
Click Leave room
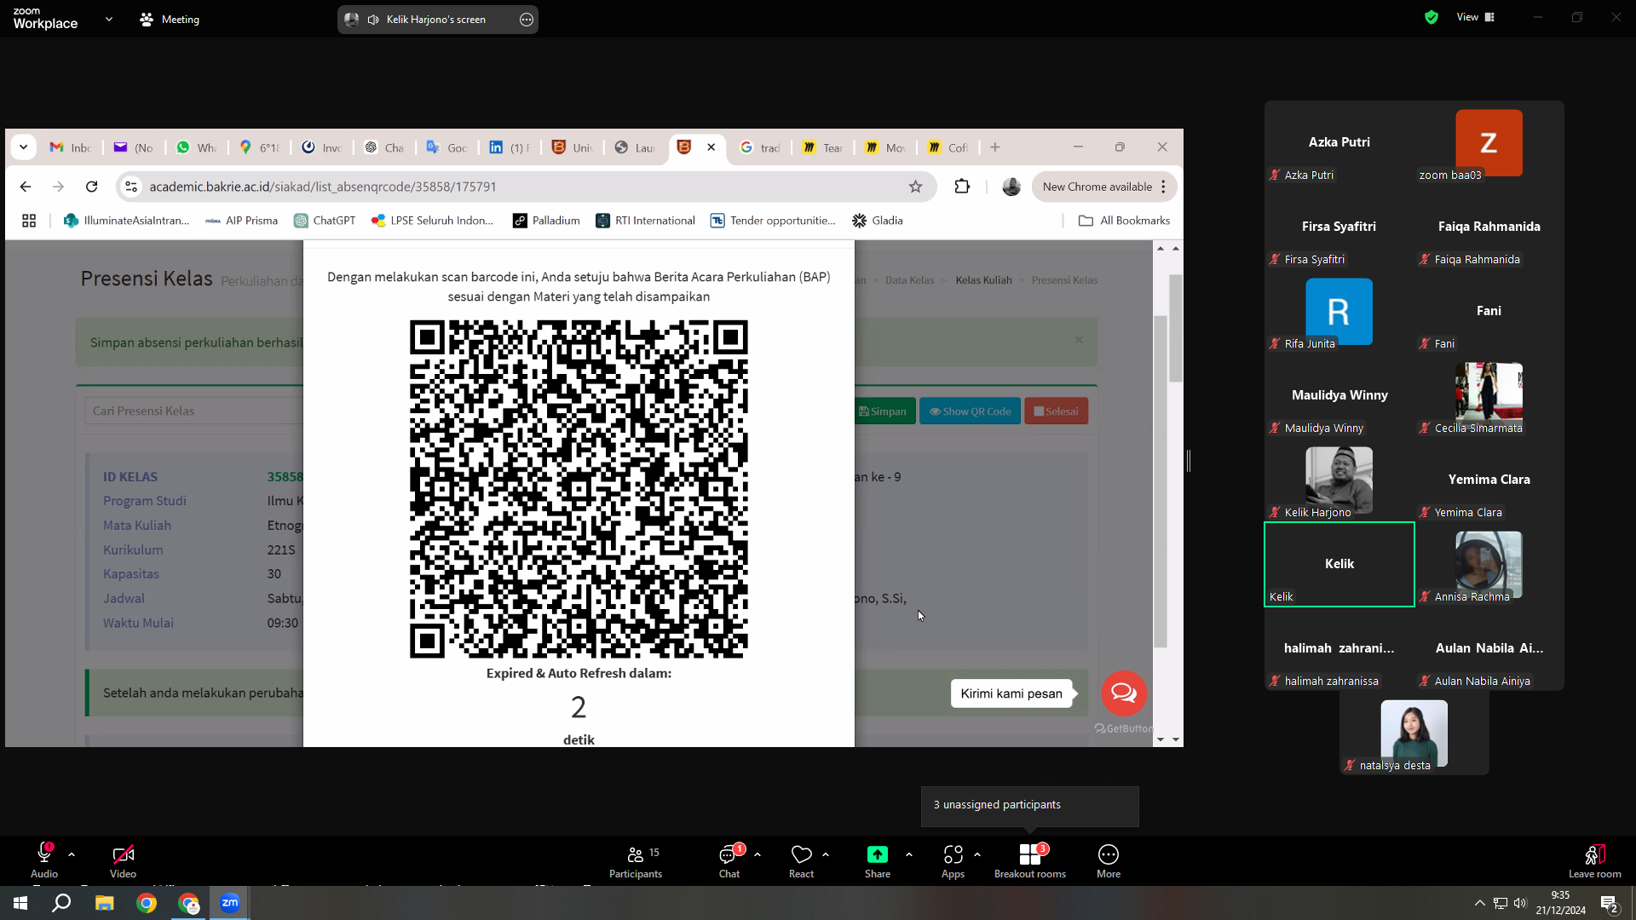pyautogui.click(x=1595, y=860)
